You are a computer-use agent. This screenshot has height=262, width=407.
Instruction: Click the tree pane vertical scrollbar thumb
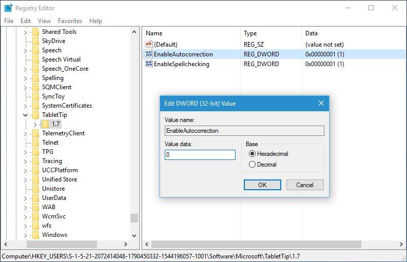(x=134, y=218)
